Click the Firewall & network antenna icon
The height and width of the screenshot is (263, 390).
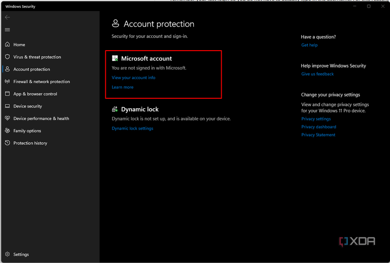(8, 81)
